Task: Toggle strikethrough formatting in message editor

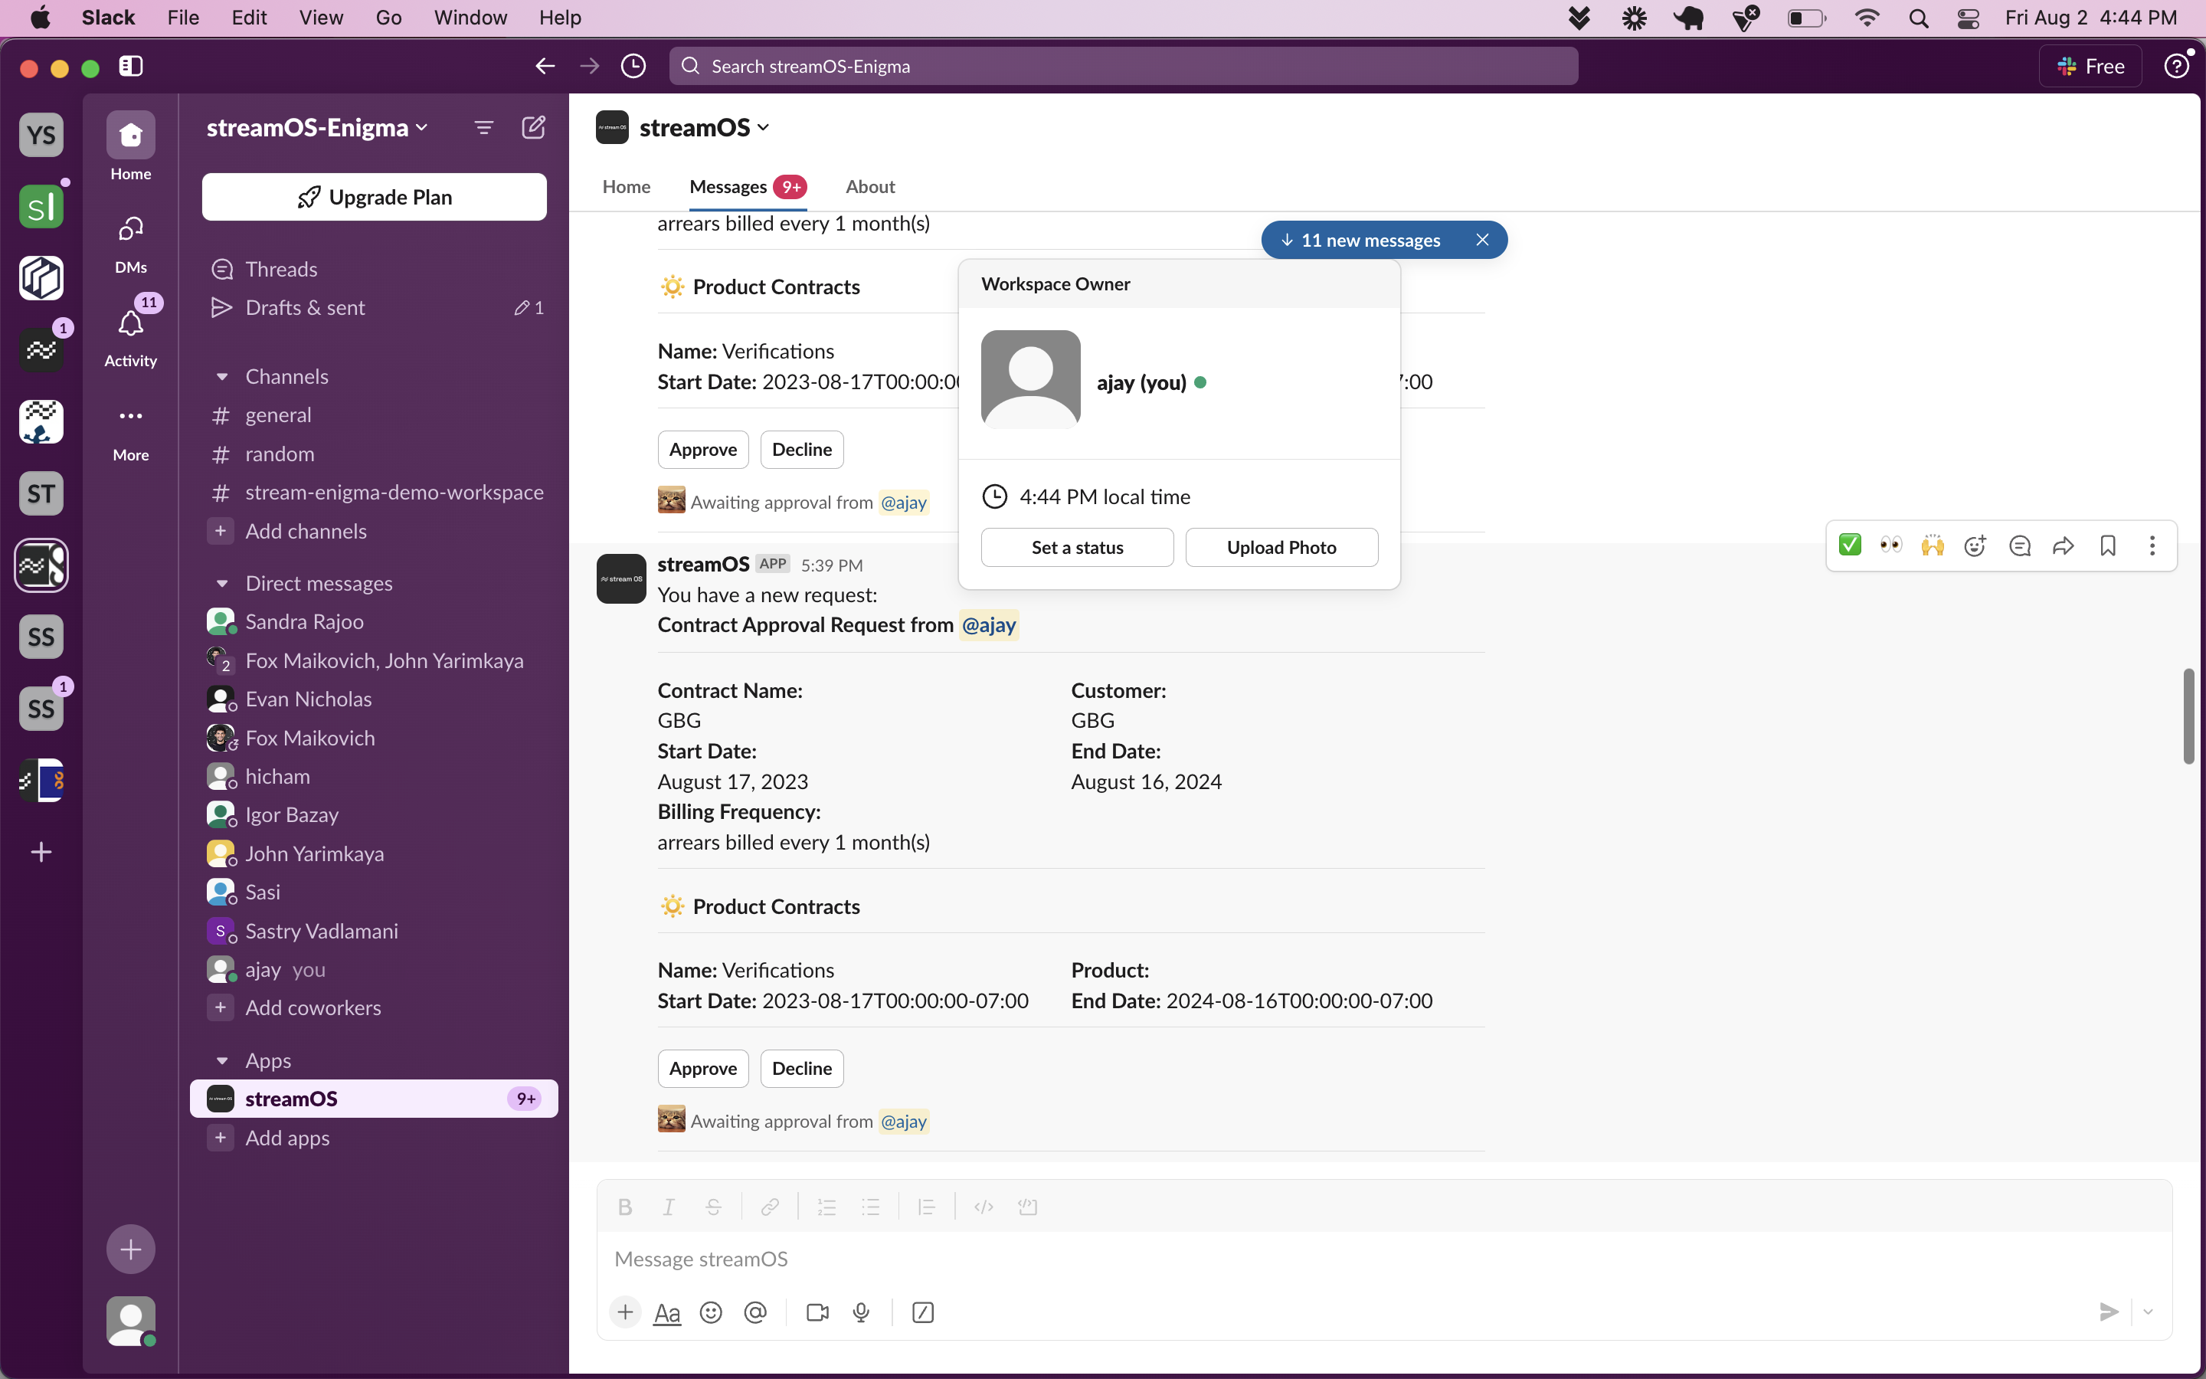Action: [713, 1206]
